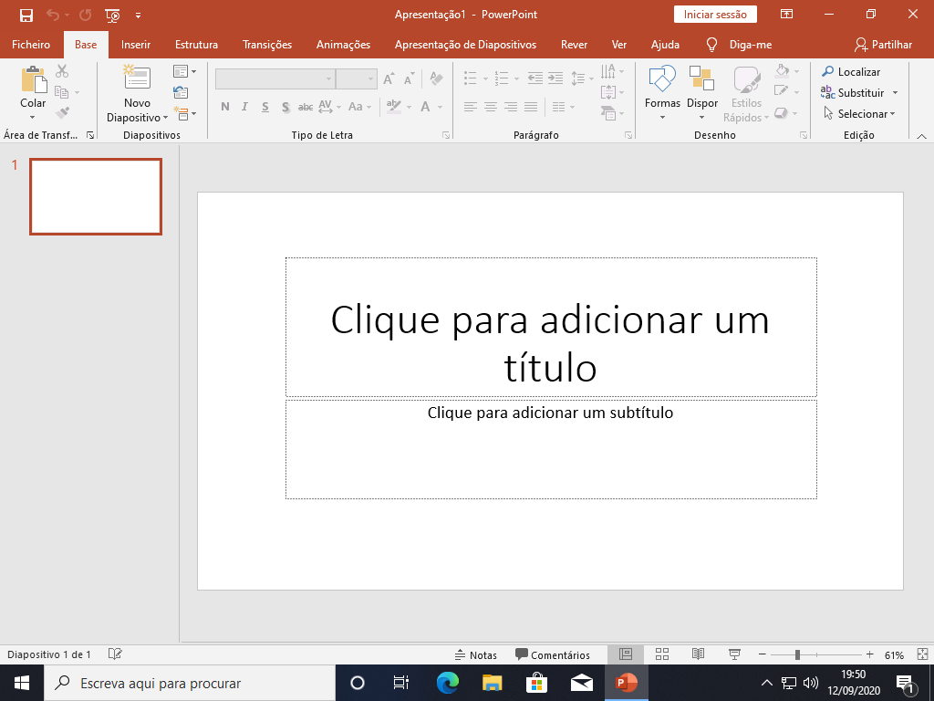The width and height of the screenshot is (934, 701).
Task: Toggle the Notas notes pane
Action: point(475,655)
